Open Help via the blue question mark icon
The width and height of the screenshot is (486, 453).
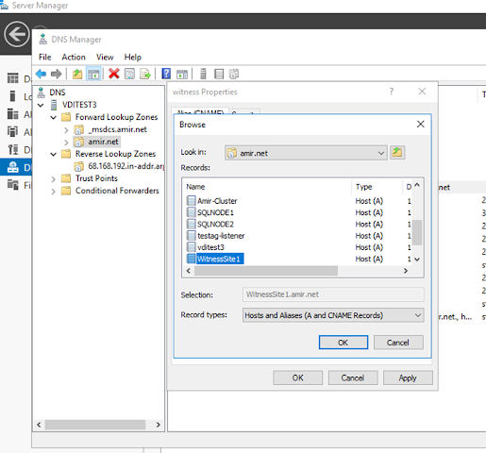(166, 74)
